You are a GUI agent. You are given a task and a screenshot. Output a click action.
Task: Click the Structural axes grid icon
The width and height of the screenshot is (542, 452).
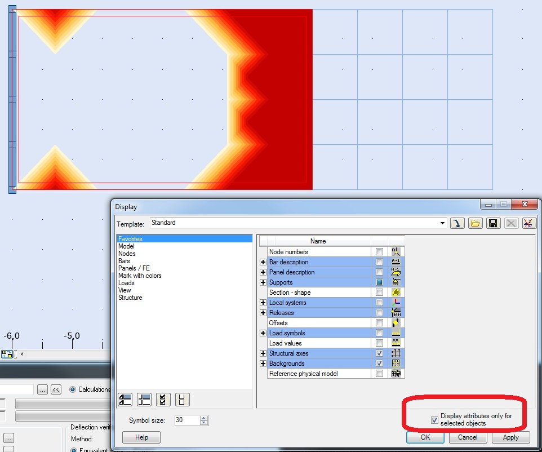coord(396,353)
